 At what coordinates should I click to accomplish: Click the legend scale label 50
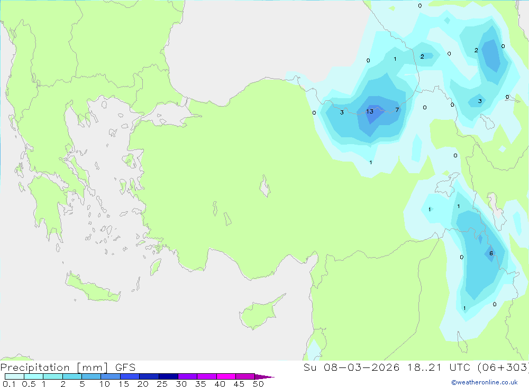click(258, 384)
